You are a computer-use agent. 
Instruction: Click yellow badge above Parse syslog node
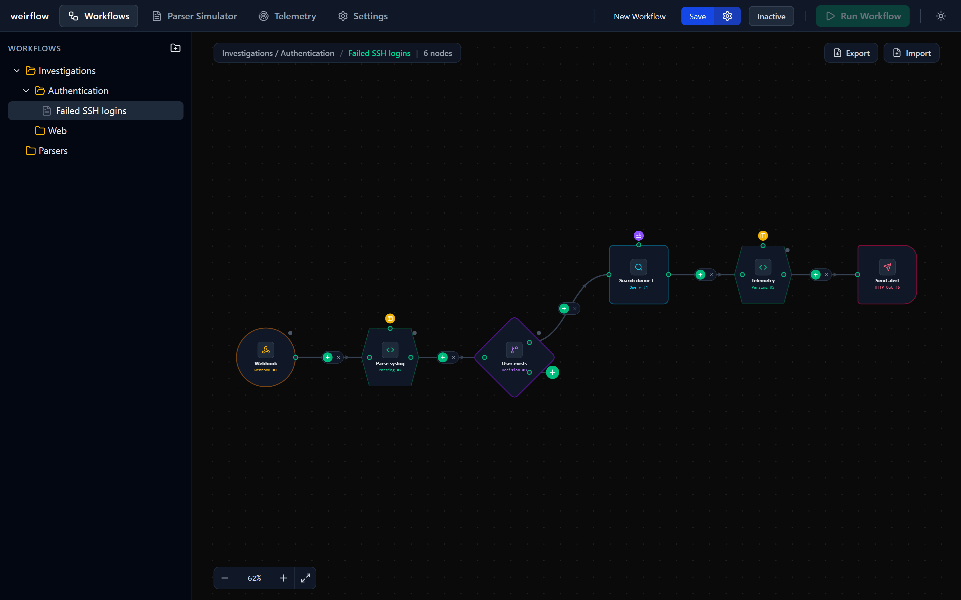390,318
